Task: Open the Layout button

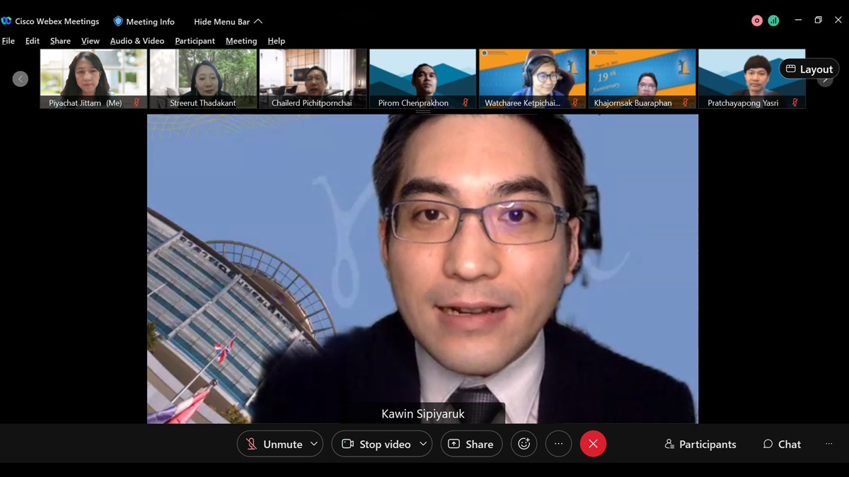Action: 809,69
